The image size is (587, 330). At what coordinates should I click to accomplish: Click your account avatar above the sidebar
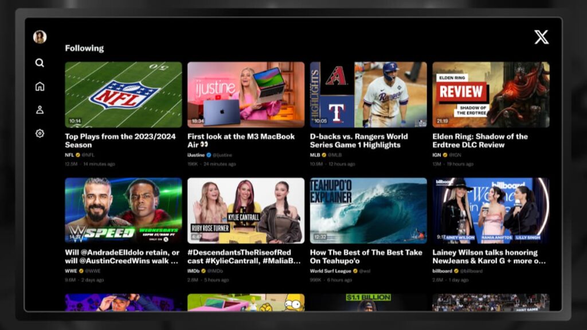[40, 36]
